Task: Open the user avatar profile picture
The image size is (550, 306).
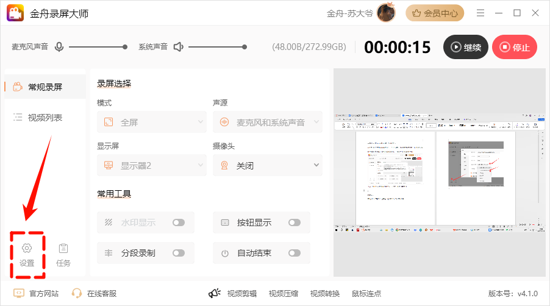Action: (386, 13)
